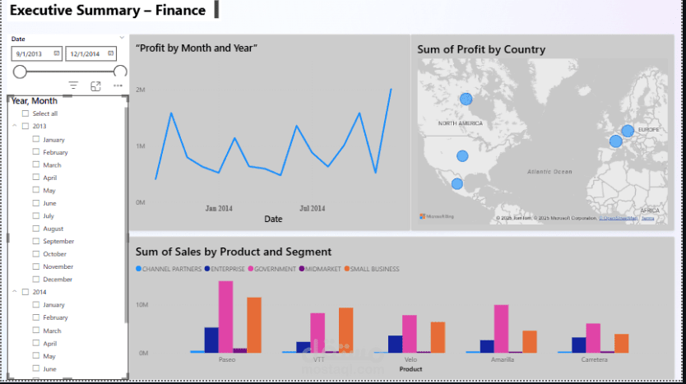This screenshot has height=384, width=686.
Task: Open the More options ellipsis menu
Action: 118,86
